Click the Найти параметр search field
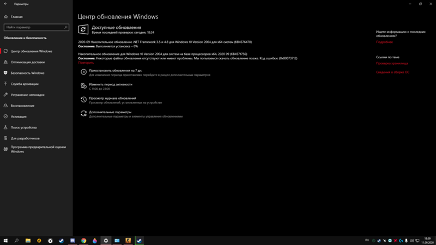Viewport: 436px width, 245px height. pos(37,27)
